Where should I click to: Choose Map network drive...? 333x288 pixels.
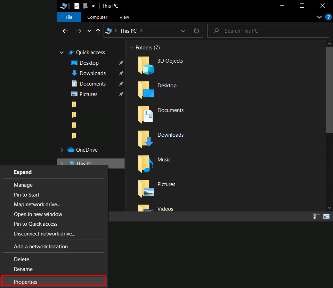[x=54, y=205]
